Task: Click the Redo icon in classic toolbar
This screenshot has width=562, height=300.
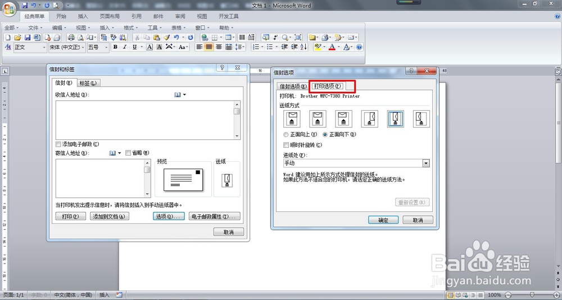Action: 191,37
